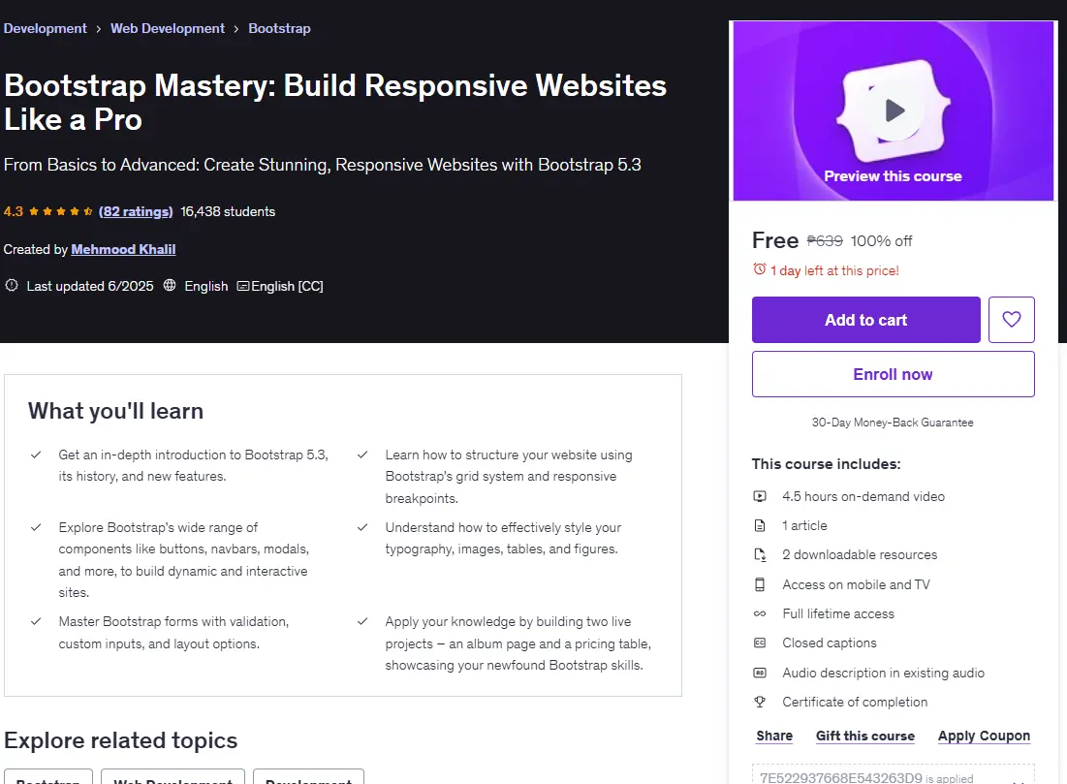
Task: Click the Apply Coupon link
Action: [x=984, y=736]
